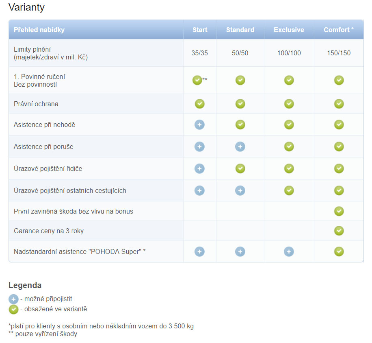The width and height of the screenshot is (372, 343).
Task: Click the plus icon for Asistence při poruše in Standard
Action: 240,146
